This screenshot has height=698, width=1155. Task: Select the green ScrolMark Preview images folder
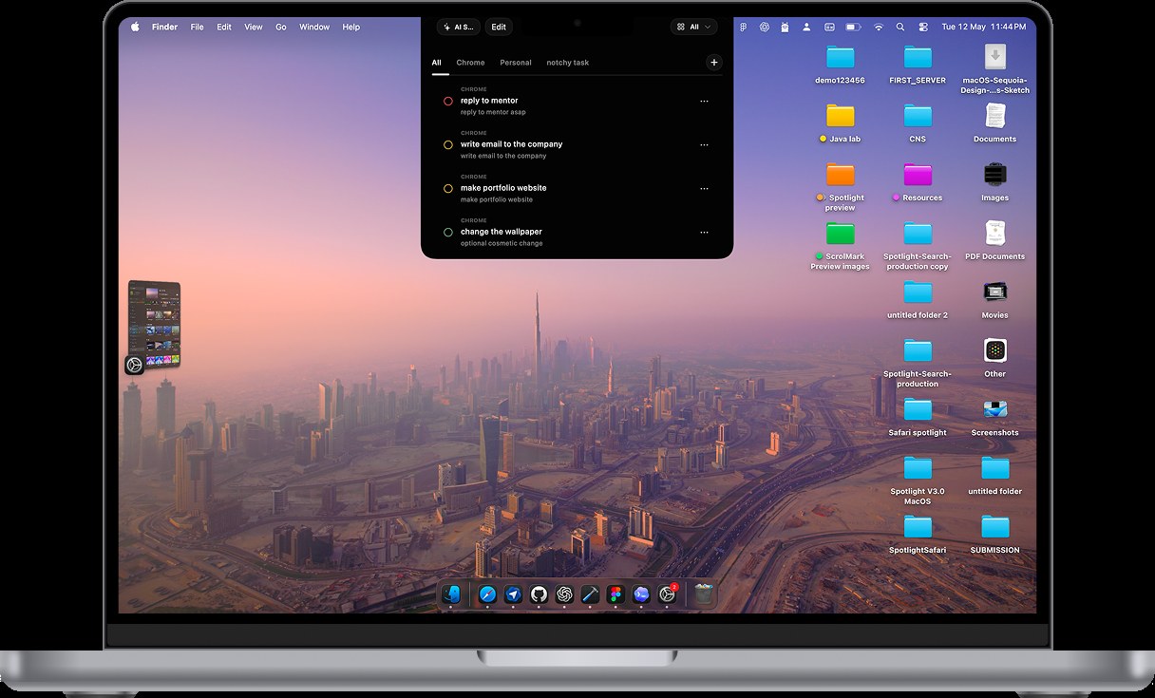coord(840,246)
